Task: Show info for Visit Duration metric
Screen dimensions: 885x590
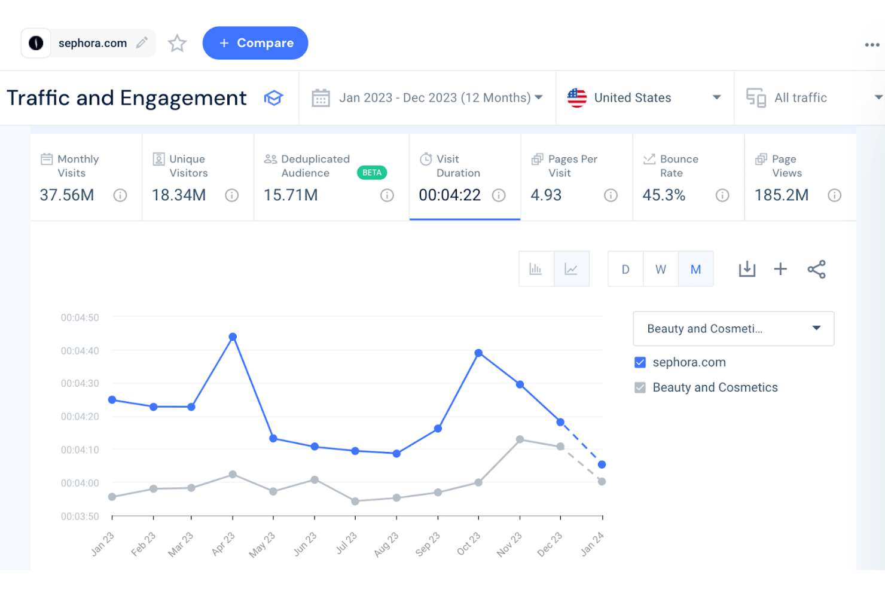Action: pyautogui.click(x=499, y=195)
